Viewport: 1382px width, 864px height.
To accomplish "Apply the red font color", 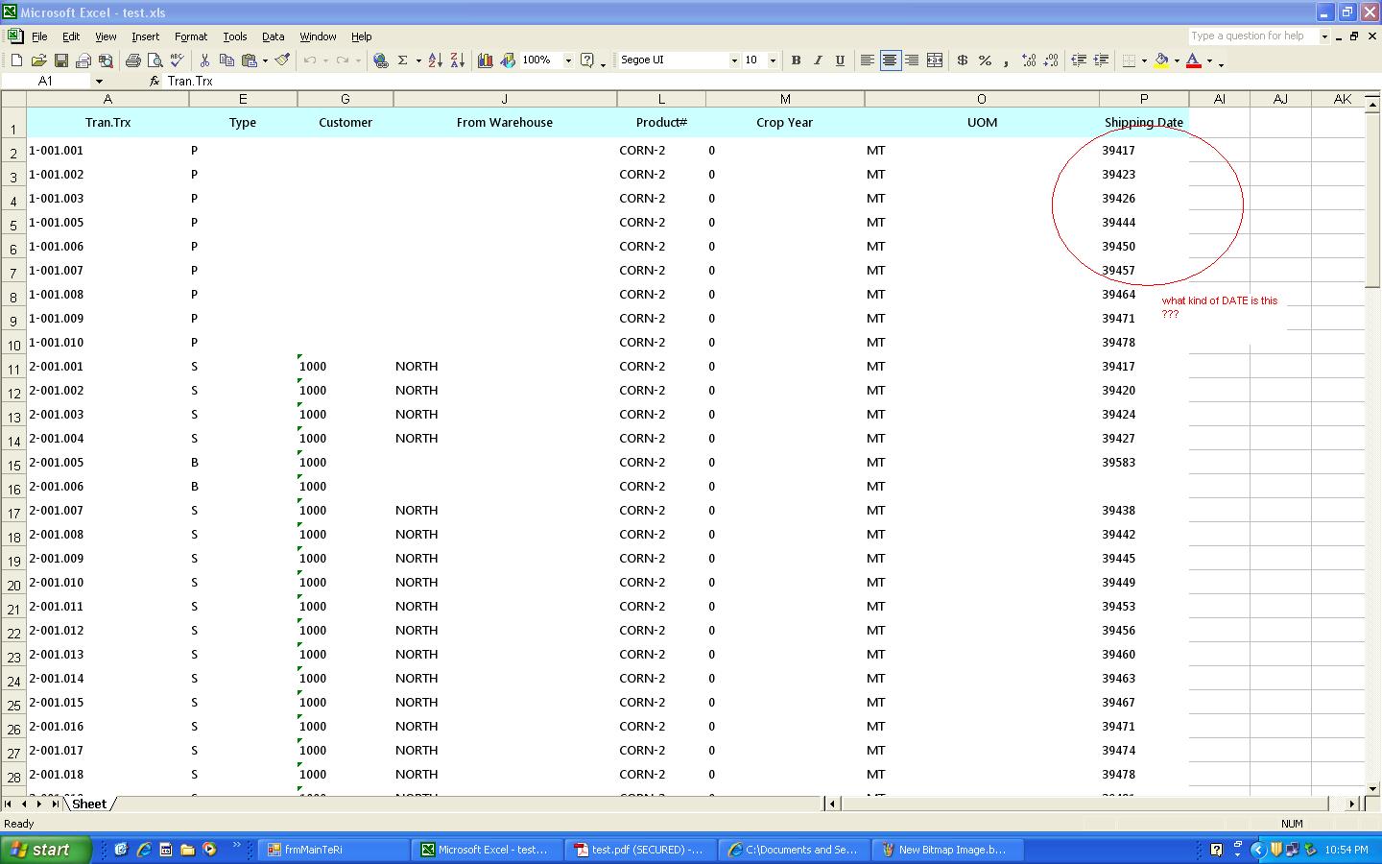I will coord(1194,60).
